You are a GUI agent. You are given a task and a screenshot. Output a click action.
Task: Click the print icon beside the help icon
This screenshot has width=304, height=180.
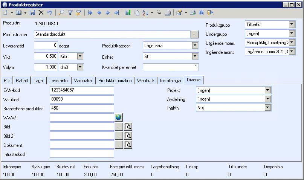click(x=193, y=13)
